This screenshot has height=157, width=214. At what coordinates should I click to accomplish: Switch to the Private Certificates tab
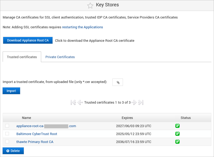click(60, 57)
